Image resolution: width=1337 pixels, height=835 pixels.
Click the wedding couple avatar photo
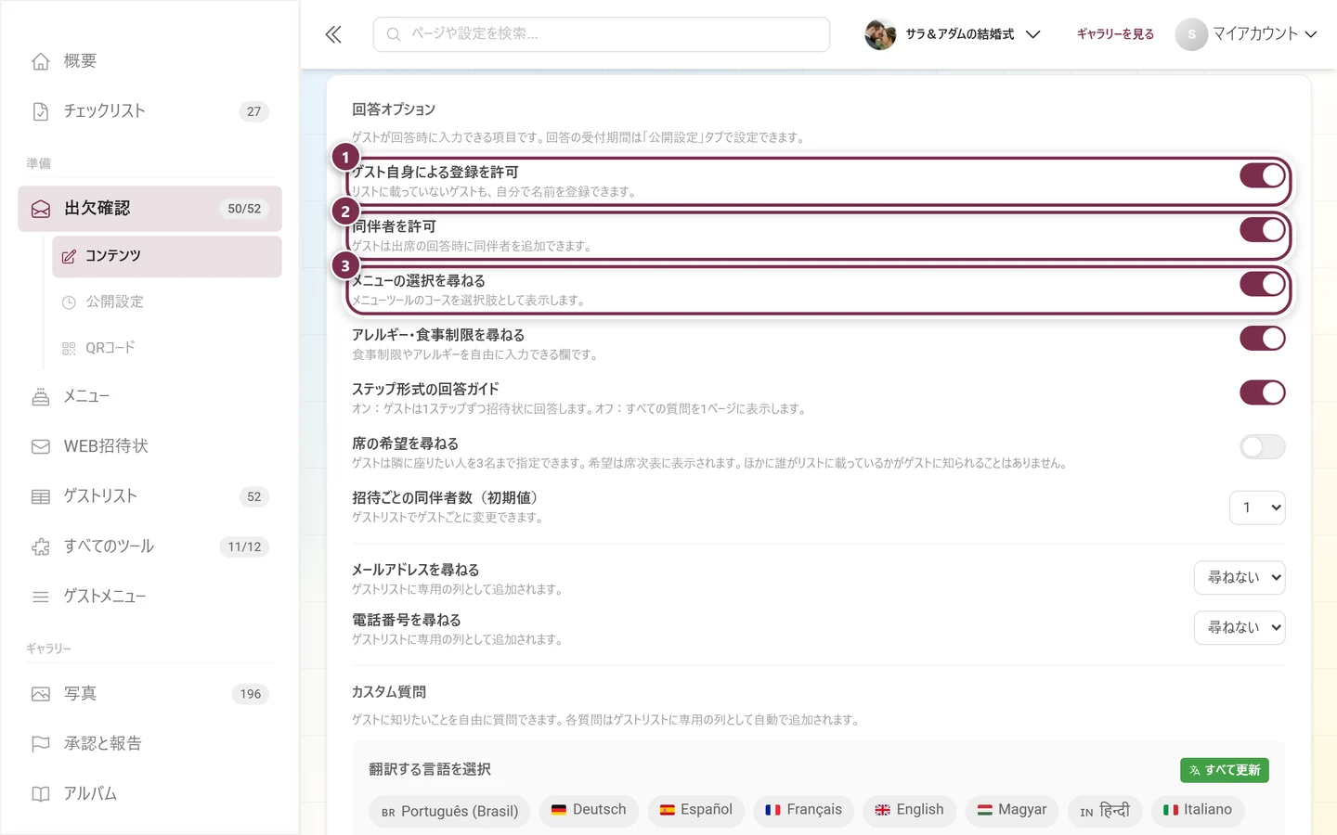[x=879, y=34]
